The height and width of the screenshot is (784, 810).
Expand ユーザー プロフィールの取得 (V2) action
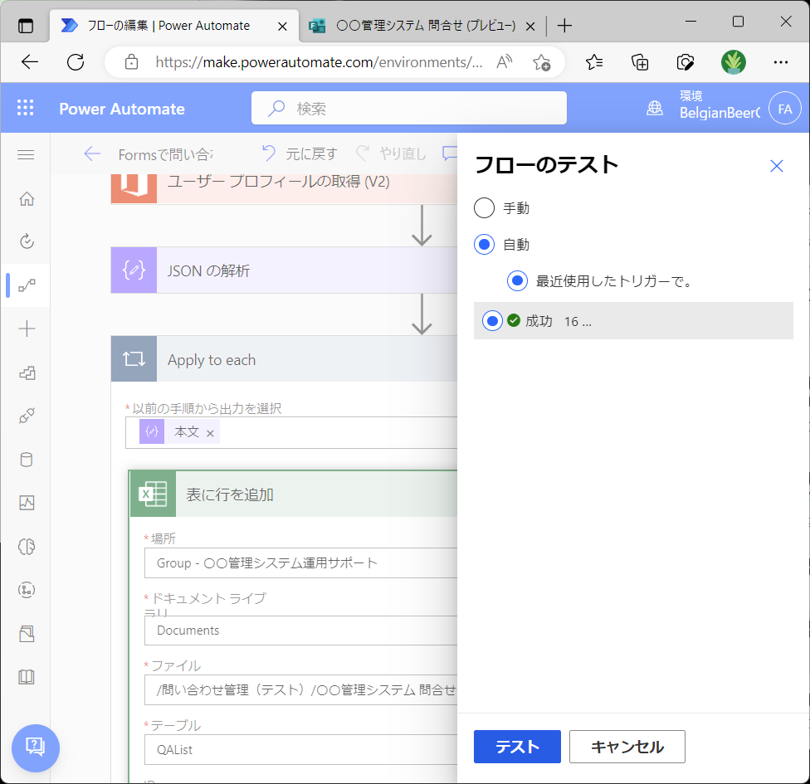click(284, 187)
